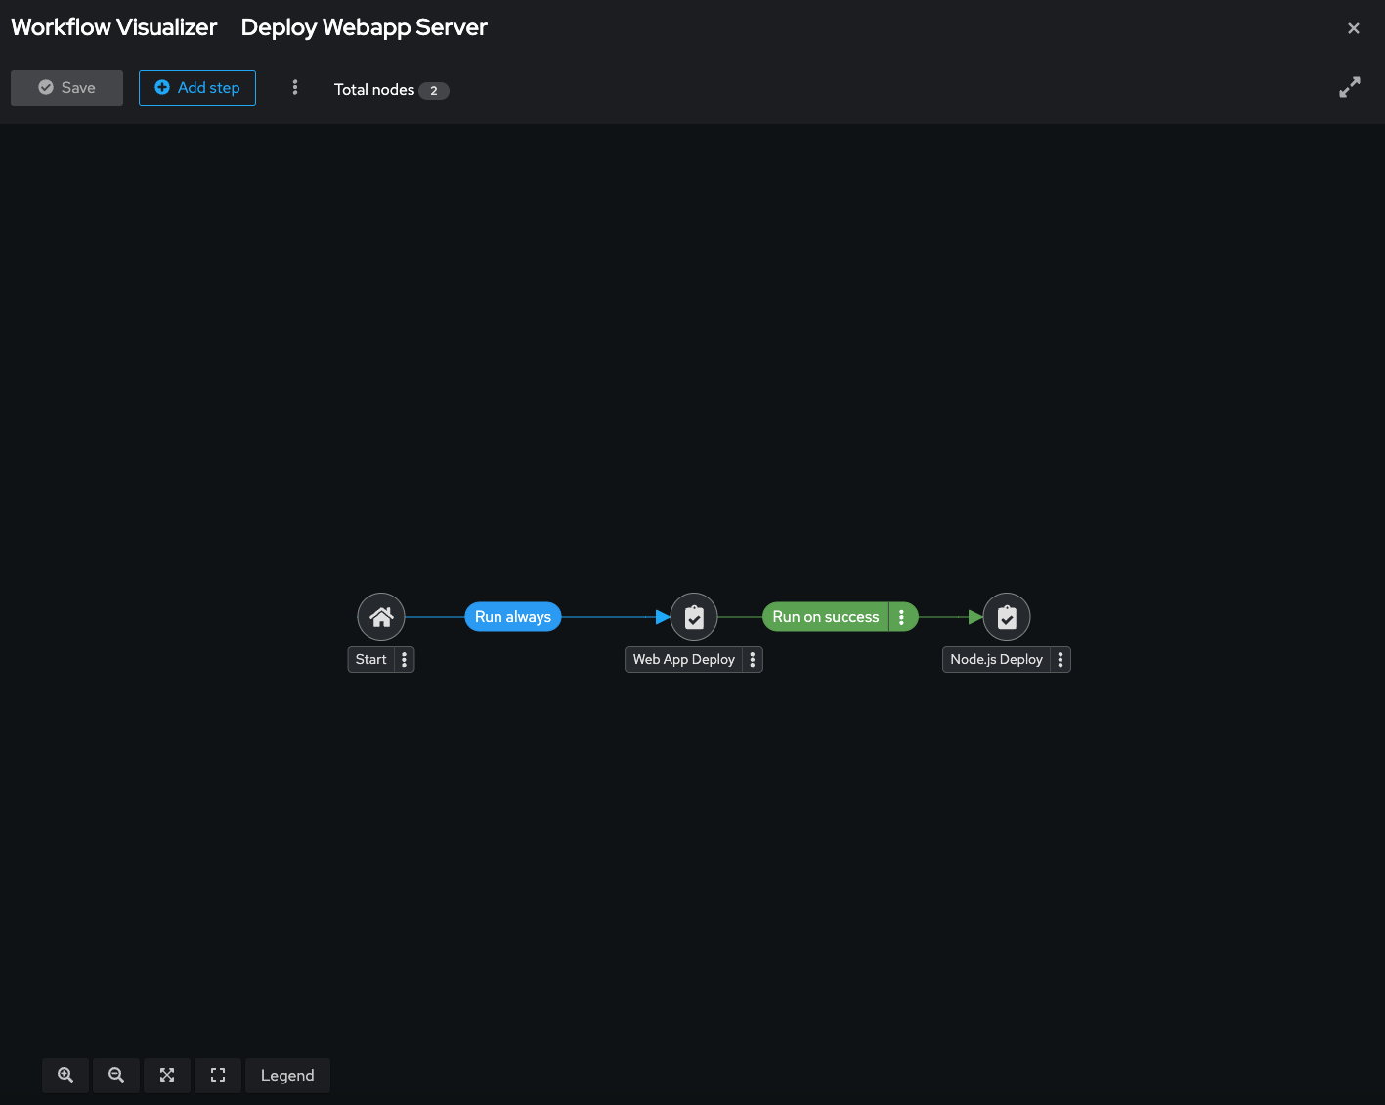Screen dimensions: 1385x1105
Task: Click the Web App Deploy label
Action: [x=683, y=660]
